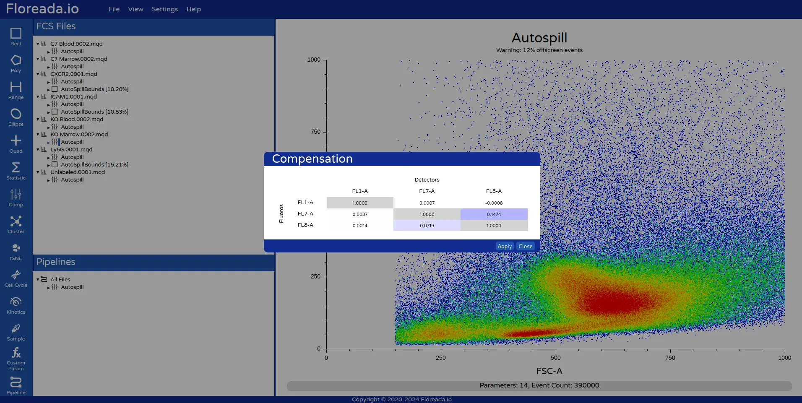Toggle AutoSpillBounds [10.83%] gate checkbox
Image resolution: width=802 pixels, height=403 pixels.
point(55,112)
